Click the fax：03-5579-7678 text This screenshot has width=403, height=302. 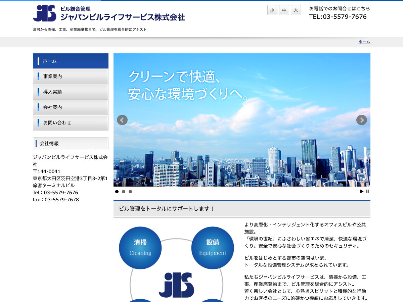tap(56, 200)
